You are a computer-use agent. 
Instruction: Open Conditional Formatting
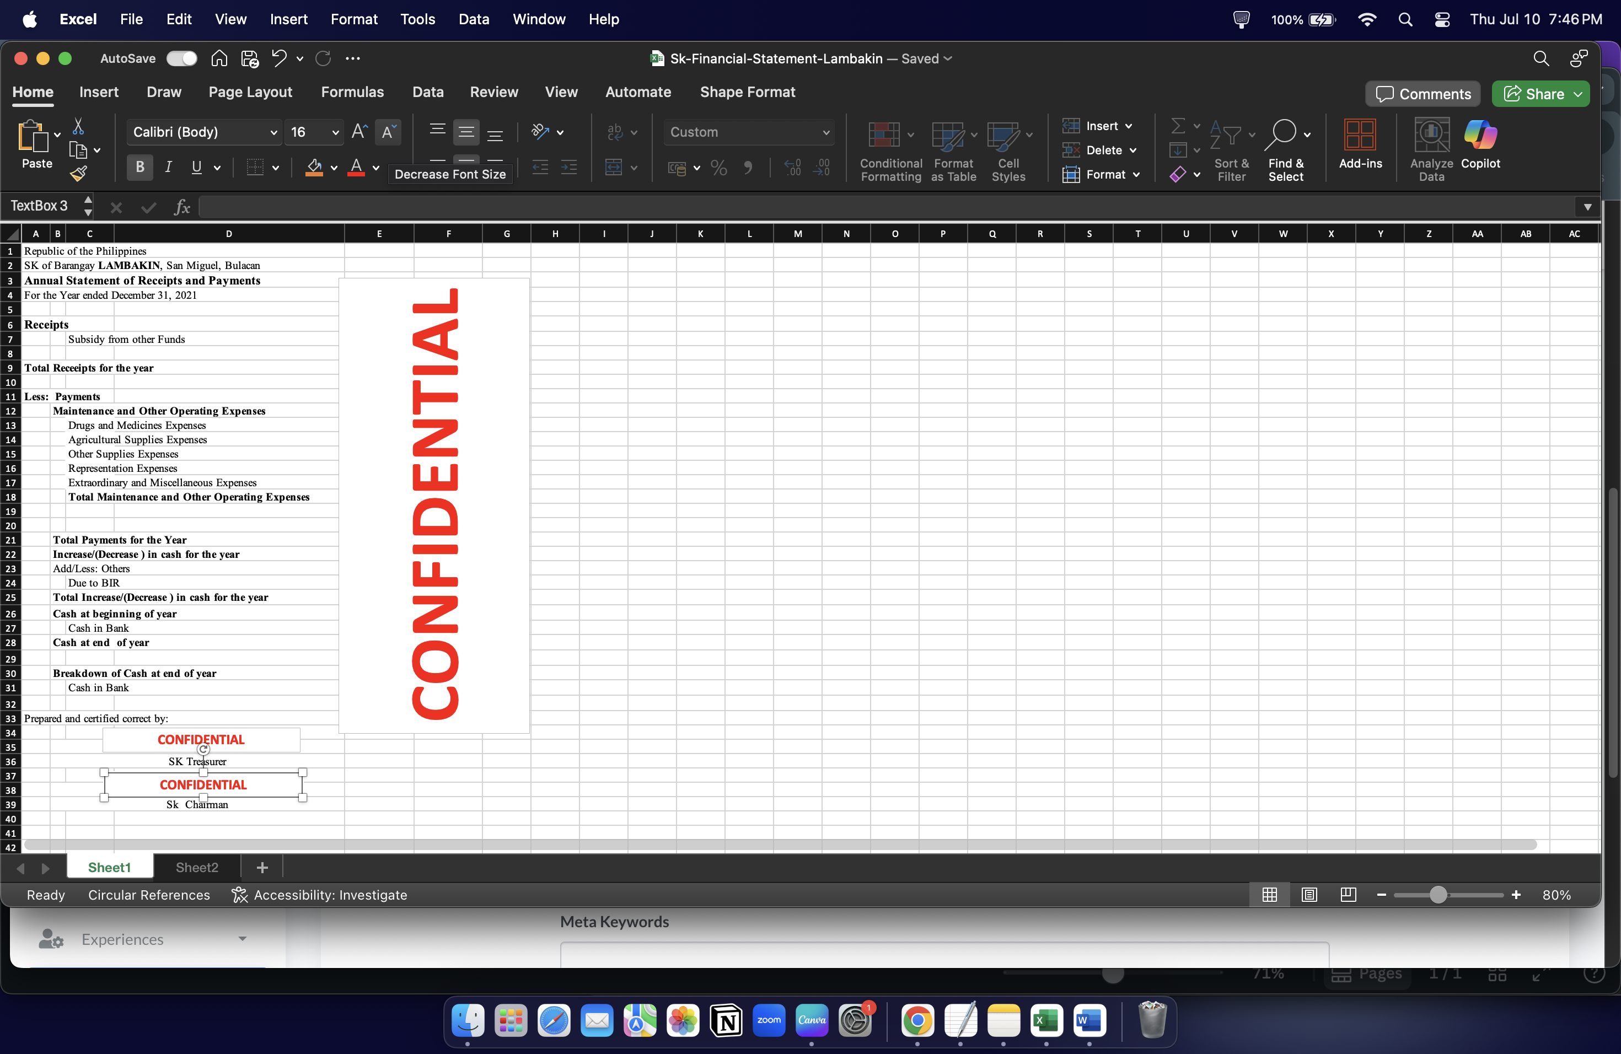pos(891,151)
